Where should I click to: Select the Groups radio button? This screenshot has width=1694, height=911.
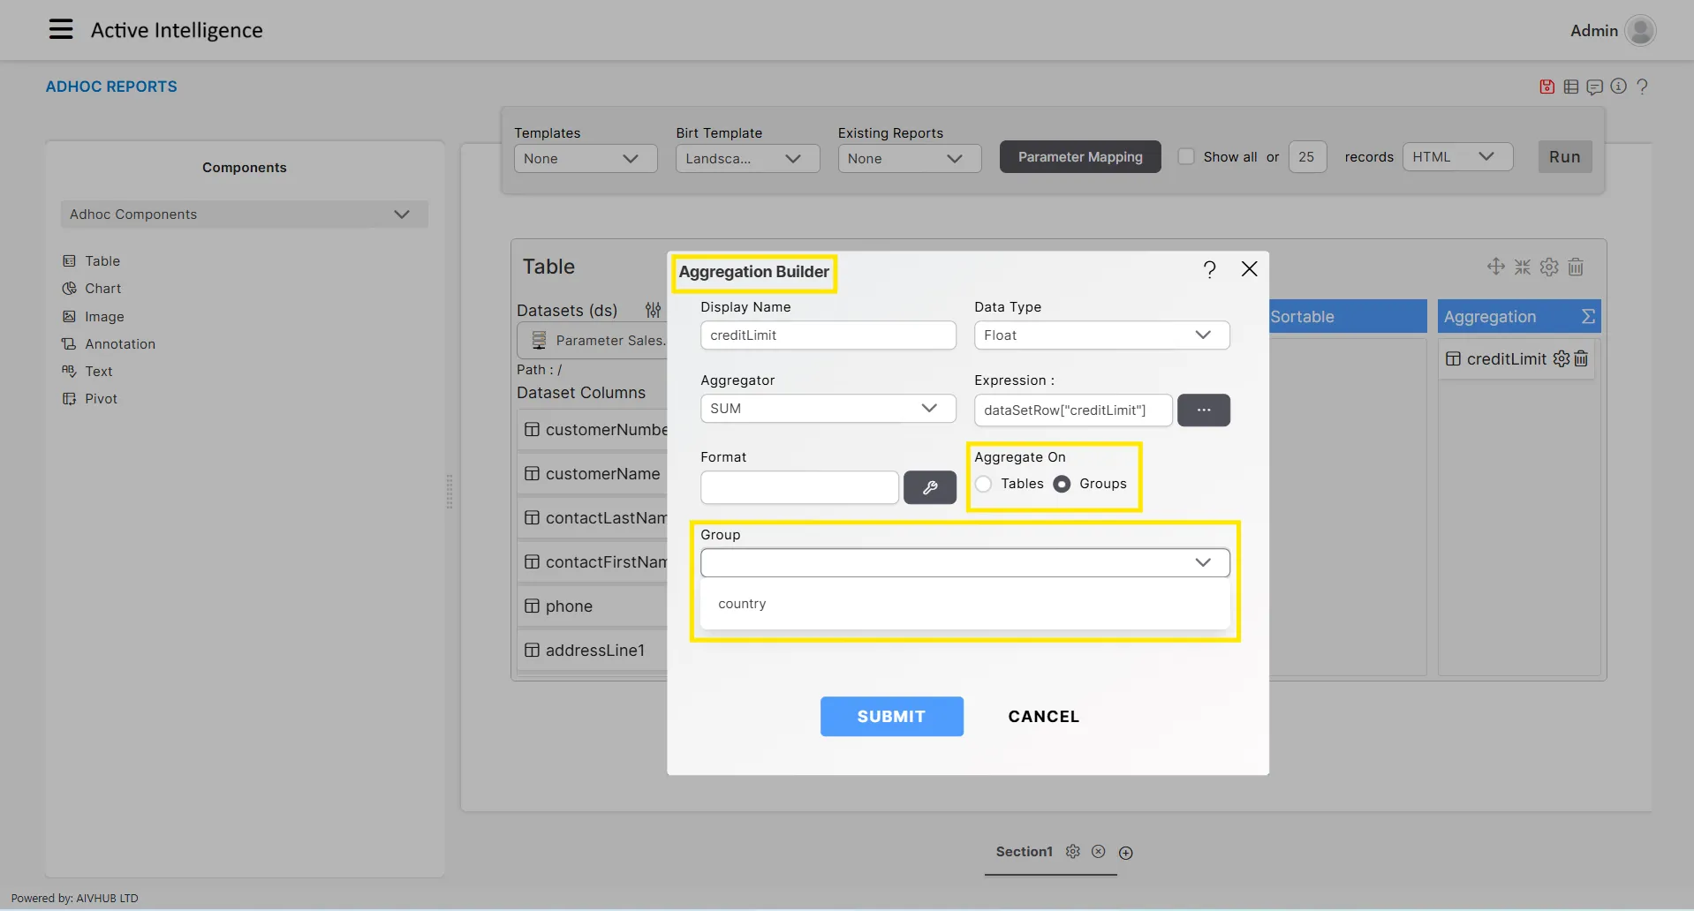coord(1063,484)
